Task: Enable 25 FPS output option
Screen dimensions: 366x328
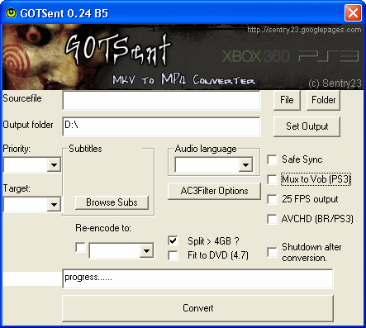Action: coord(272,199)
